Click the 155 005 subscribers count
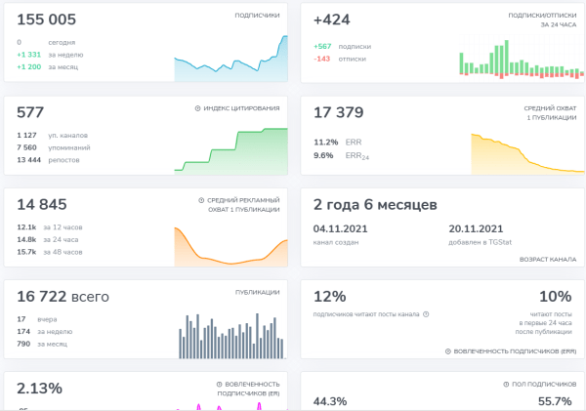Image resolution: width=586 pixels, height=411 pixels. [46, 20]
